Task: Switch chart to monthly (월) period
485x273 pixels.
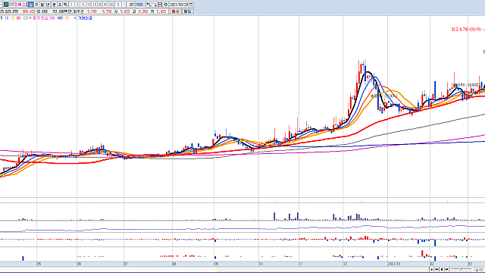Action: pos(42,5)
